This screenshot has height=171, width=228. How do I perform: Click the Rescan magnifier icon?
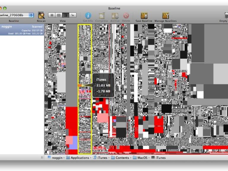pyautogui.click(x=41, y=16)
